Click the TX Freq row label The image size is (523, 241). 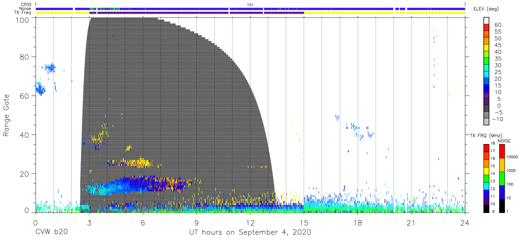coord(23,13)
